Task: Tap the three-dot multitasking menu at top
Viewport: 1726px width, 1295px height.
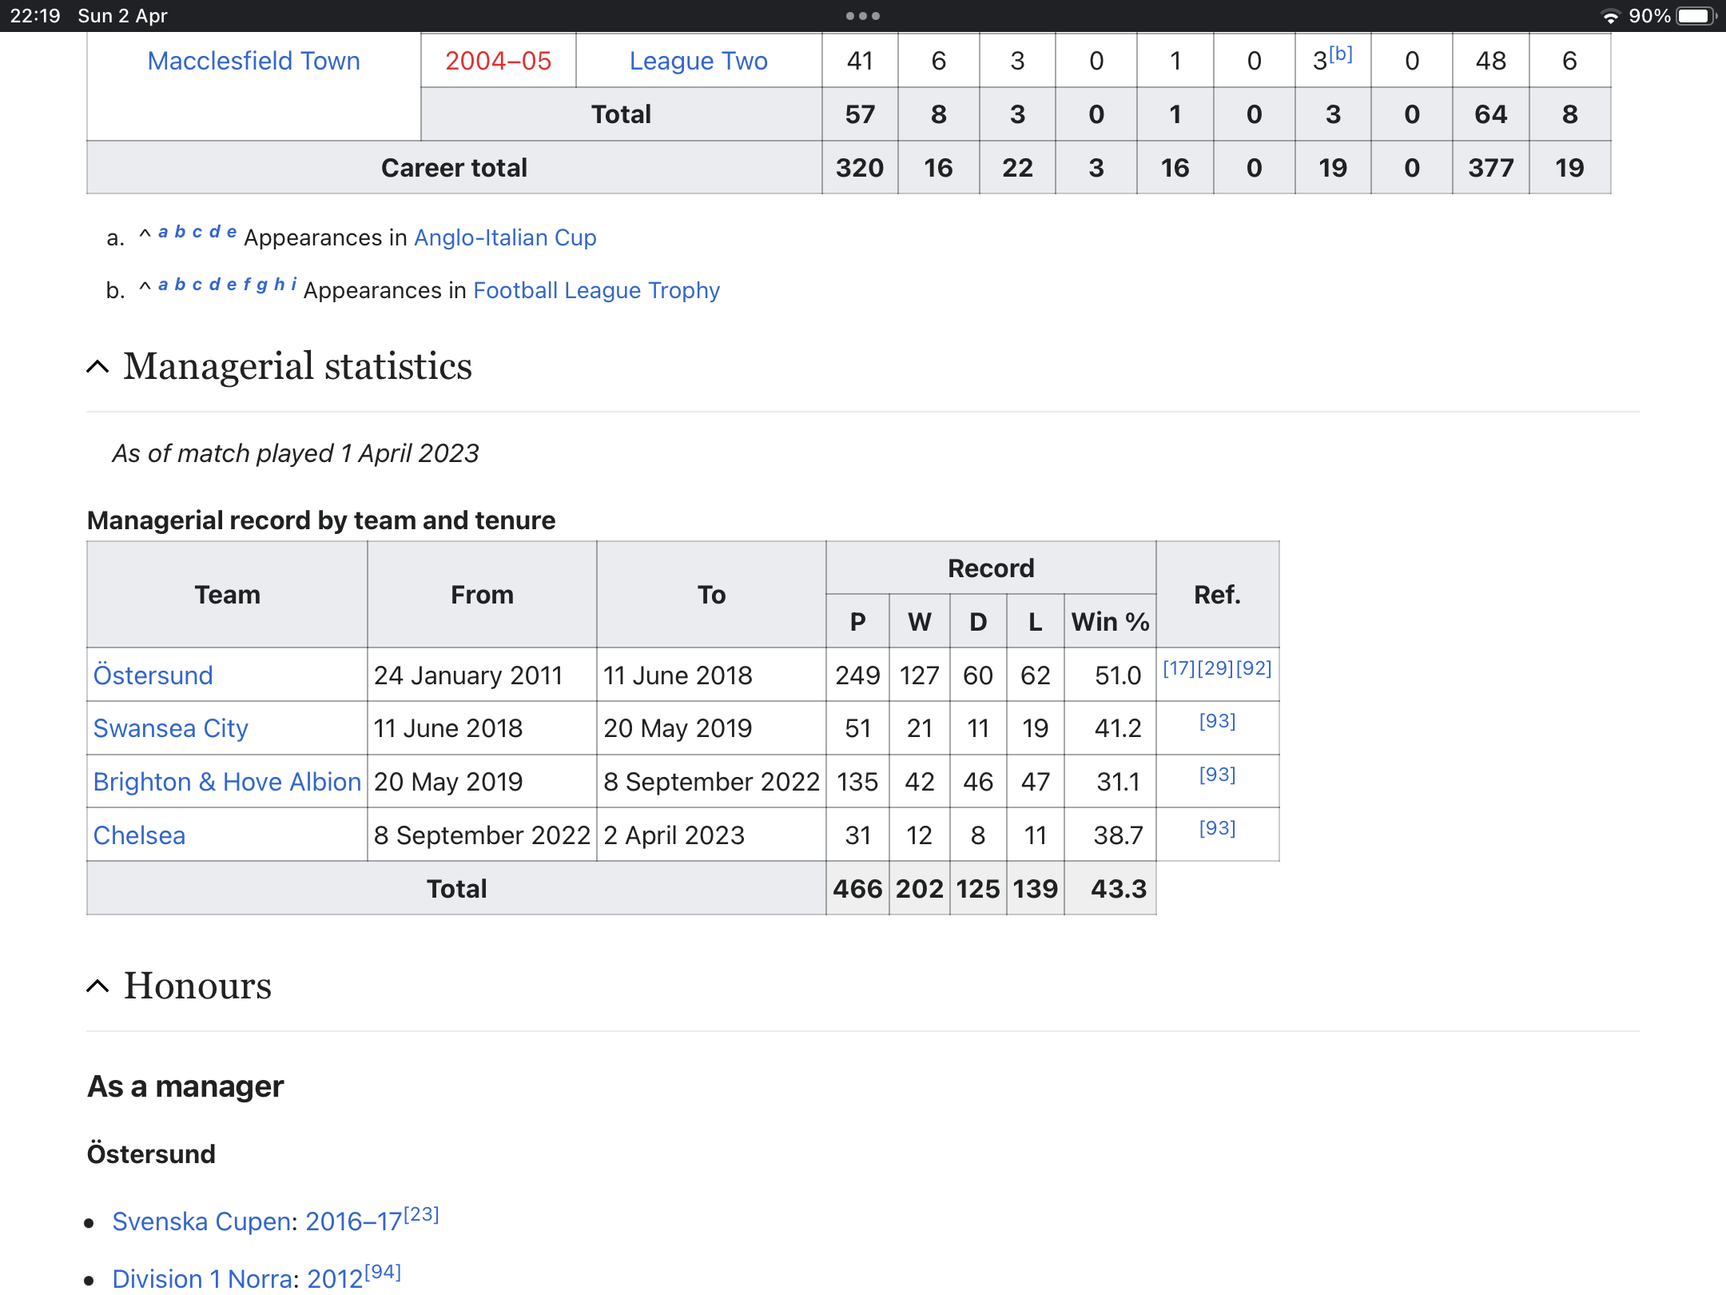Action: (x=862, y=16)
